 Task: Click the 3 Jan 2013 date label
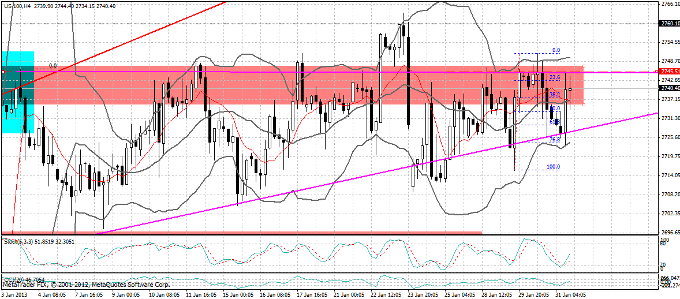(15, 294)
